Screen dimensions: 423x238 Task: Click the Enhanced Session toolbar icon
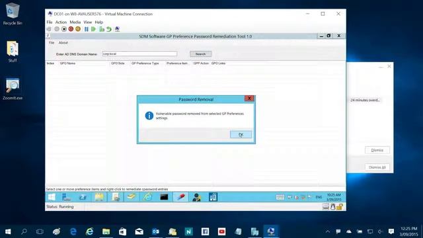117,29
